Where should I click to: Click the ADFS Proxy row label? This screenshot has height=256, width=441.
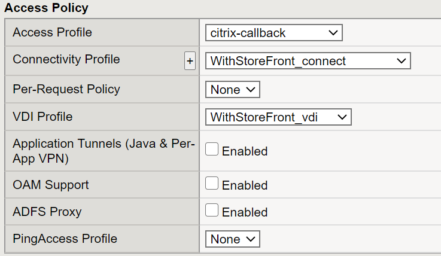coord(47,212)
